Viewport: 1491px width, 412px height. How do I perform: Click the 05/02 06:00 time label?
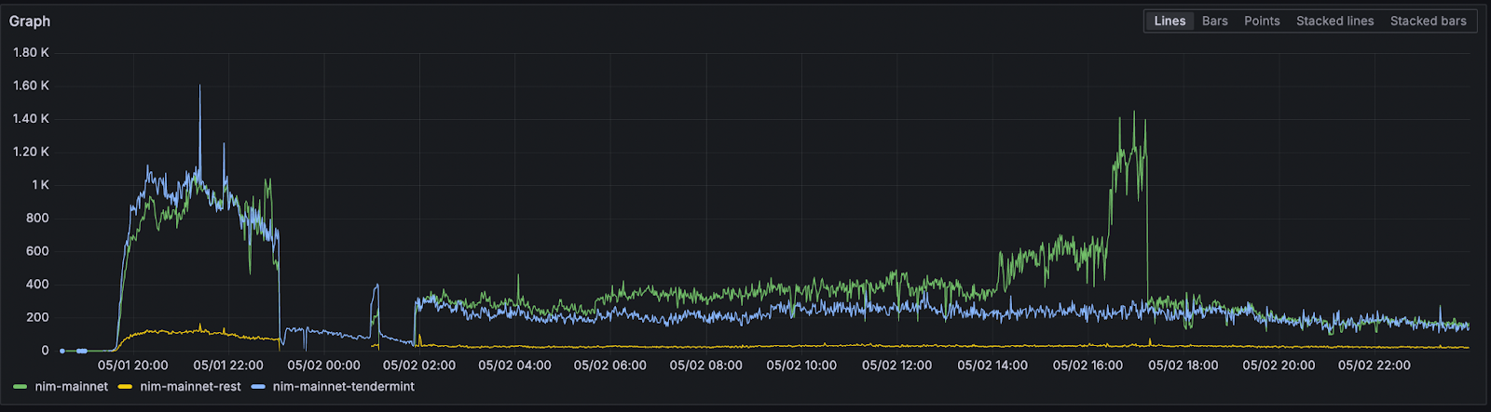pos(610,365)
